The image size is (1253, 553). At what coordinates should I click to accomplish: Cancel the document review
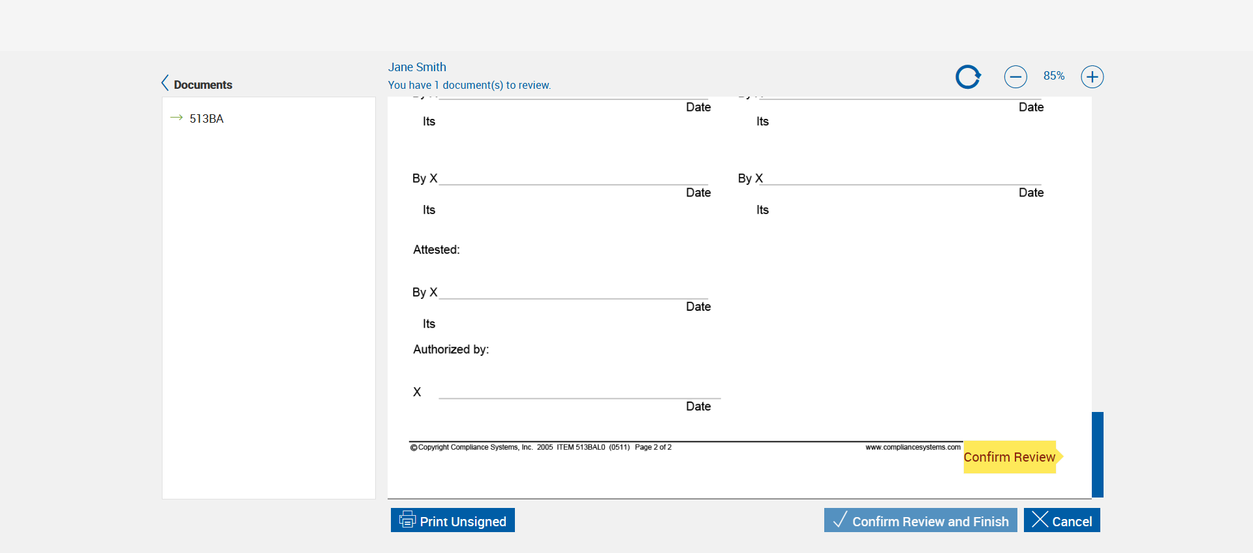(1062, 520)
